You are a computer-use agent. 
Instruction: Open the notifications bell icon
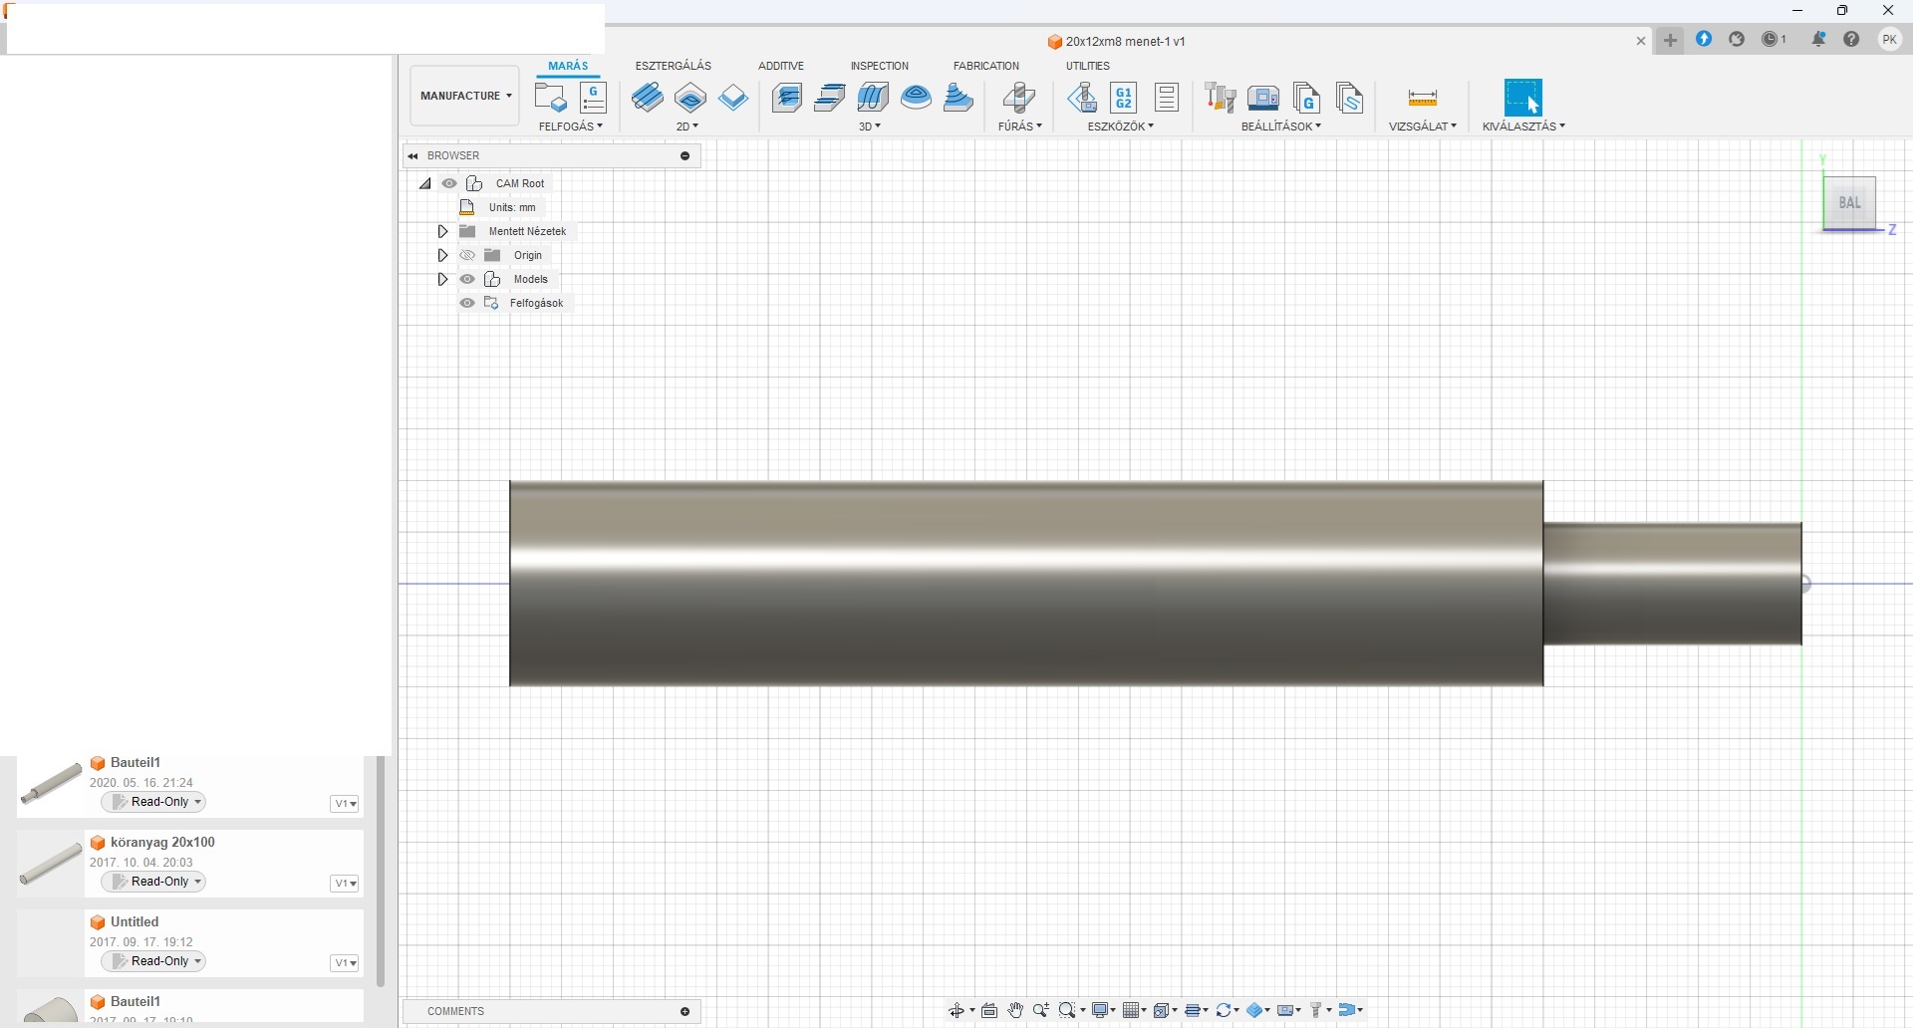(1819, 40)
